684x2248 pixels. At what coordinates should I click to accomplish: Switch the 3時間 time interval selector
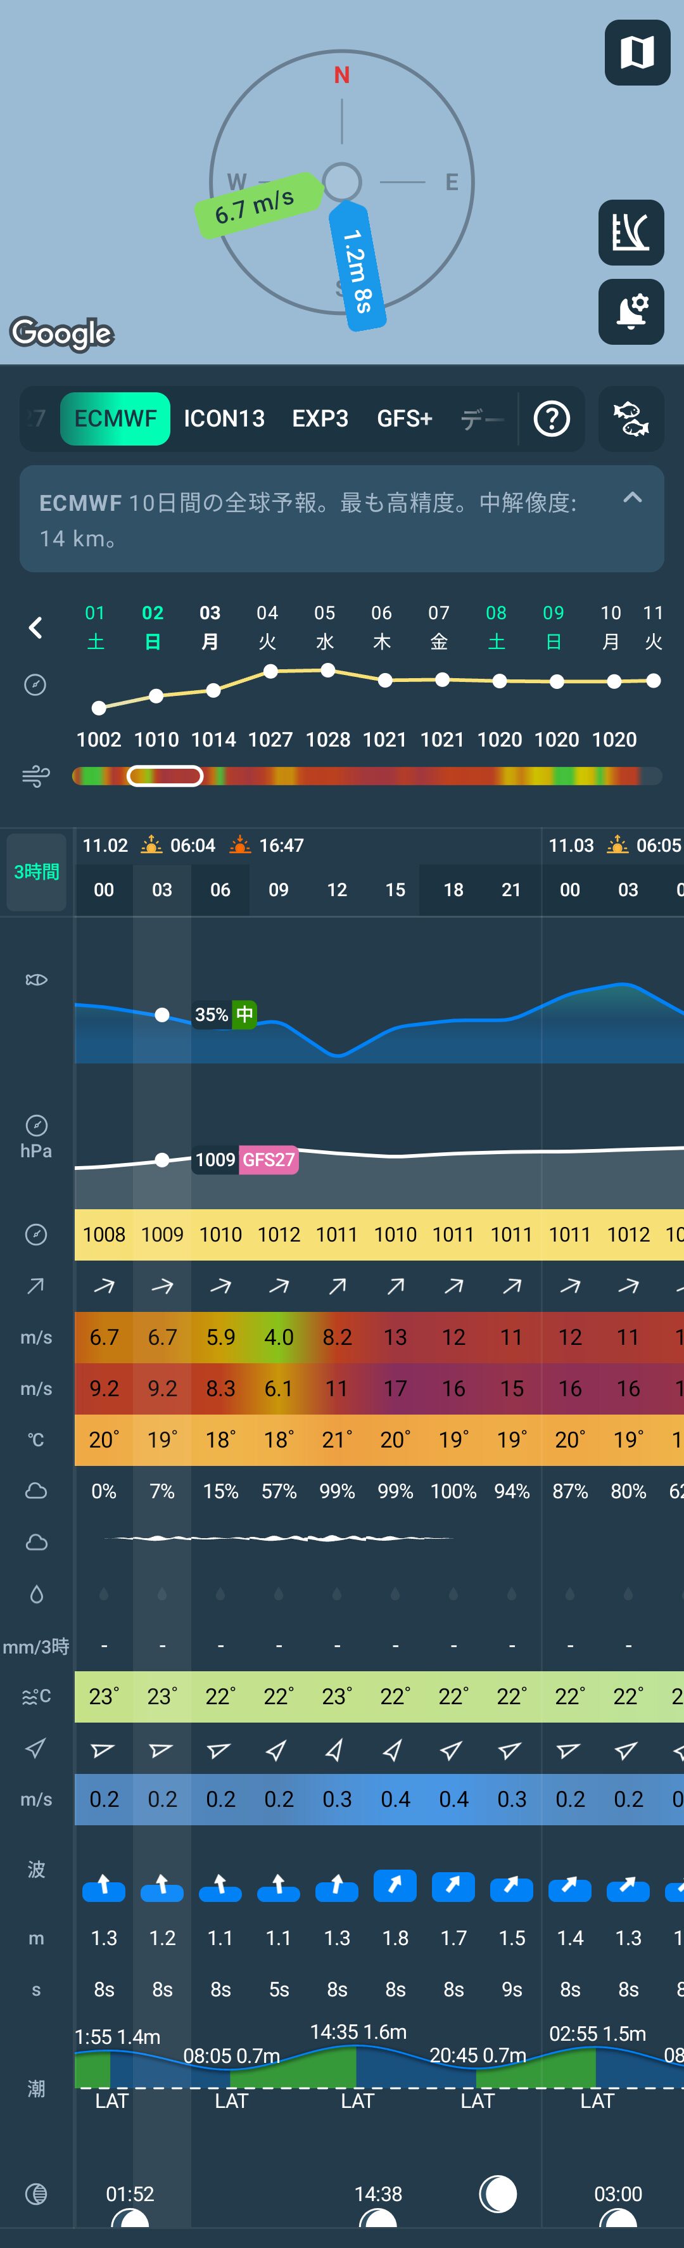(x=37, y=872)
